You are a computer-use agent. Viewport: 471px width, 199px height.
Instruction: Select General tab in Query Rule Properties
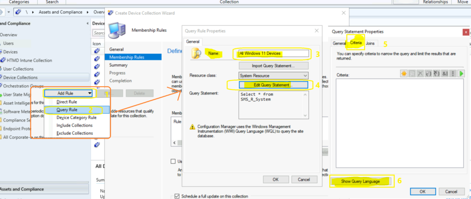193,42
